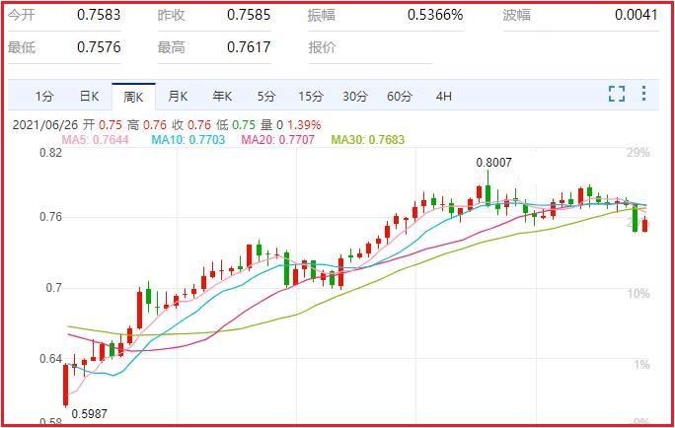Click the MA5: 0.7644 indicator label
This screenshot has height=428, width=675.
95,139
